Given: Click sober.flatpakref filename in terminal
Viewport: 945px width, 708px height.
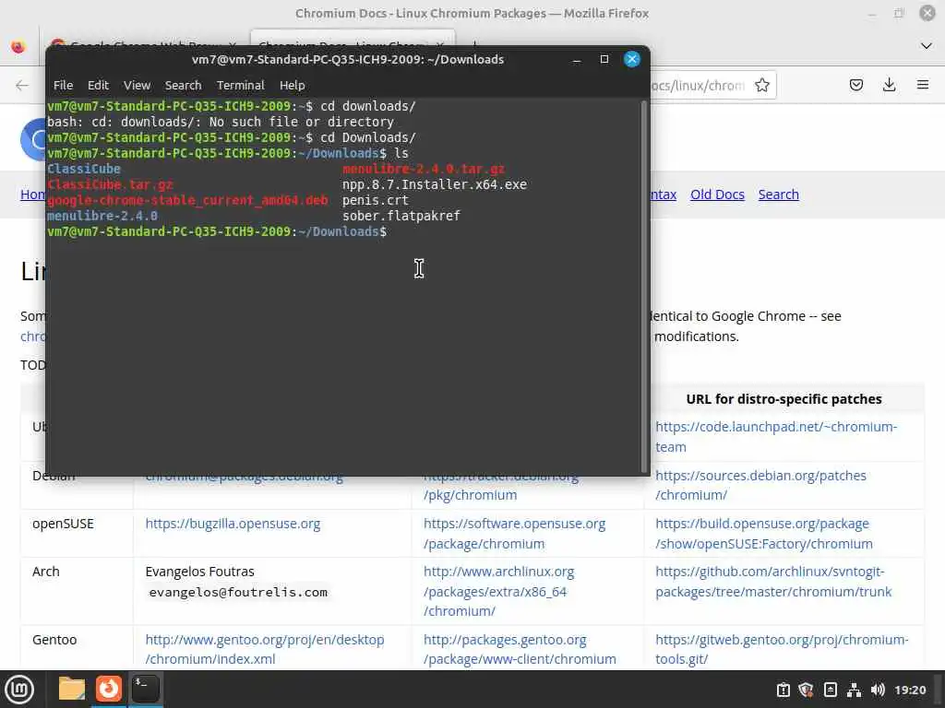Looking at the screenshot, I should [401, 216].
